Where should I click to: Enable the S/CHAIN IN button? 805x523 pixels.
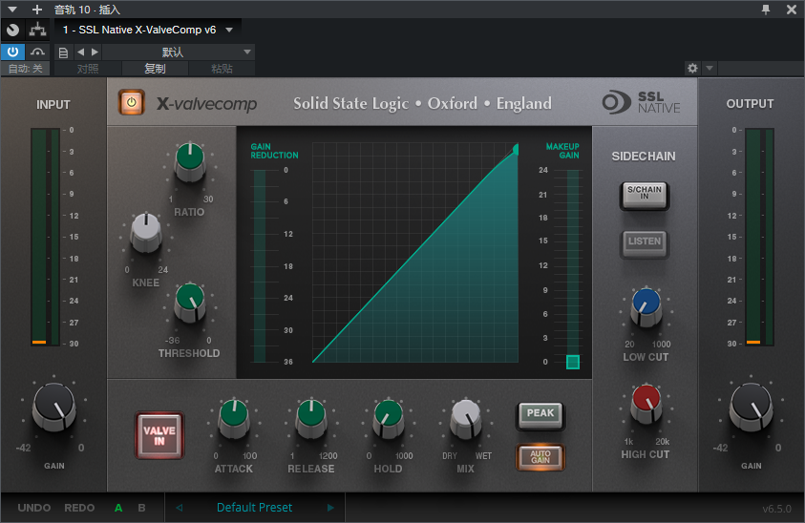point(645,195)
